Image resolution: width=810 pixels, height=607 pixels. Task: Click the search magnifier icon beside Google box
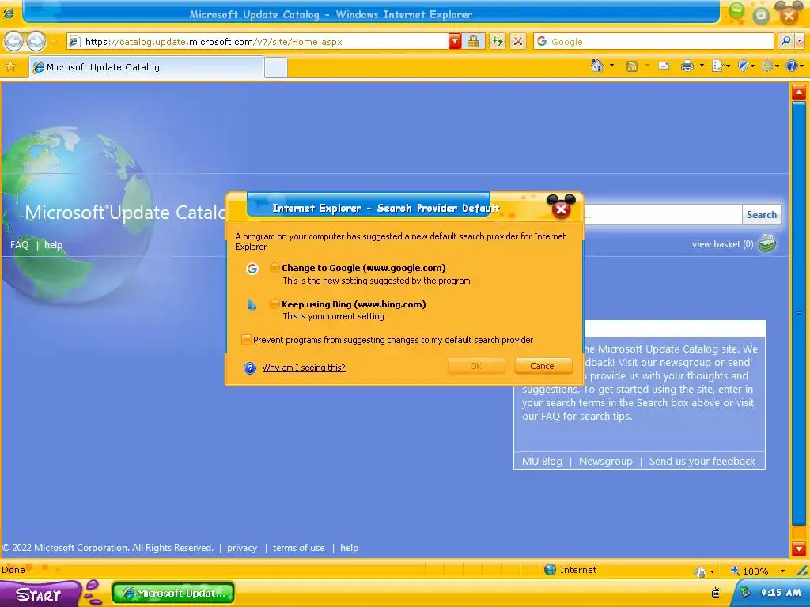(785, 41)
